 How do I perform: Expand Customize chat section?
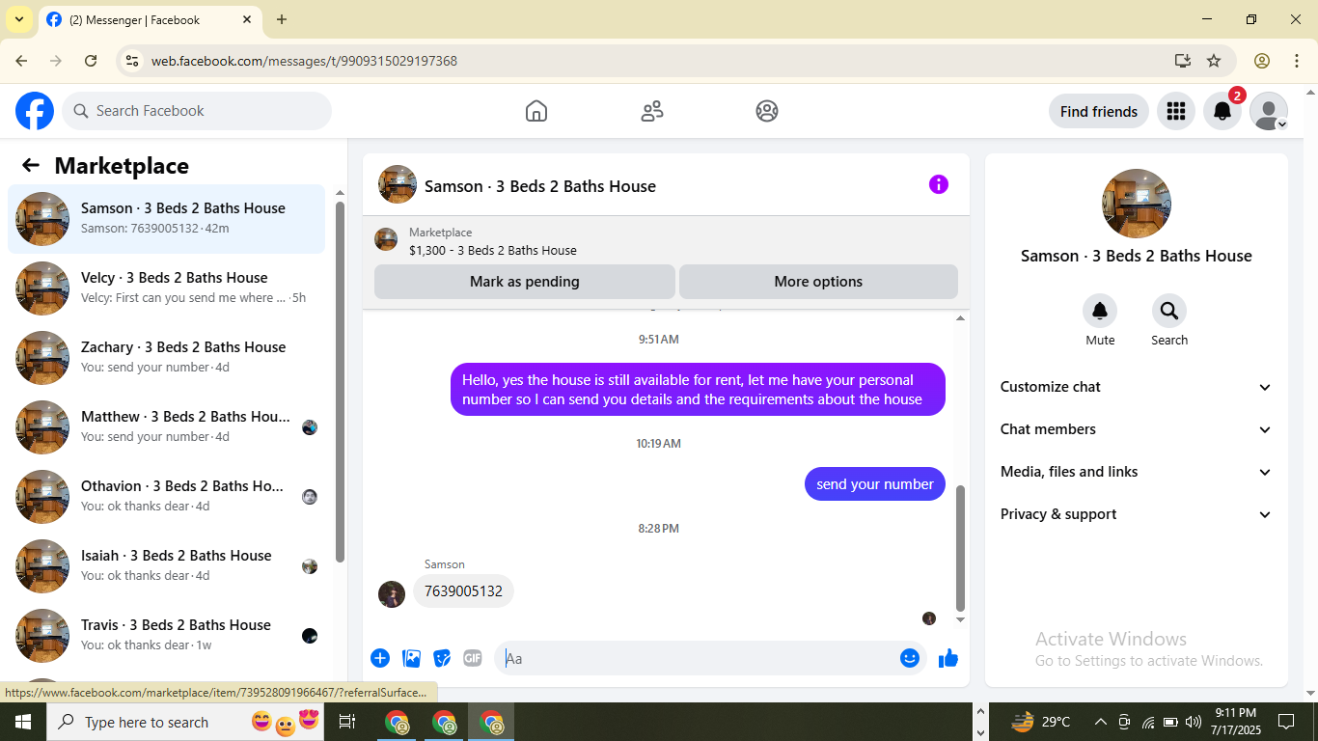coord(1137,387)
